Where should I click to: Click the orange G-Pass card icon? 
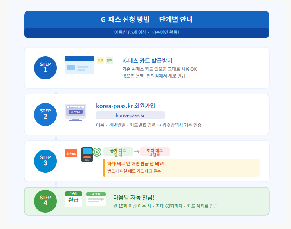(71, 153)
